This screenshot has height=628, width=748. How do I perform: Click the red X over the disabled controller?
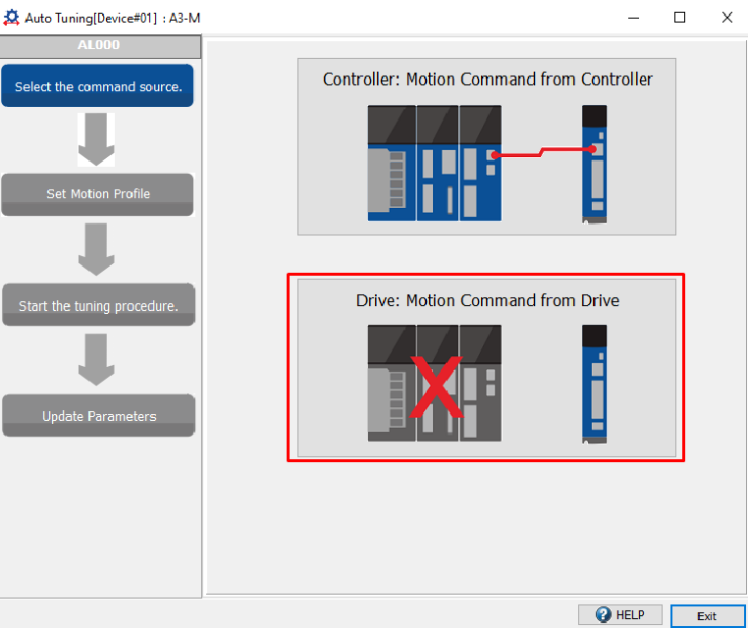pos(435,387)
